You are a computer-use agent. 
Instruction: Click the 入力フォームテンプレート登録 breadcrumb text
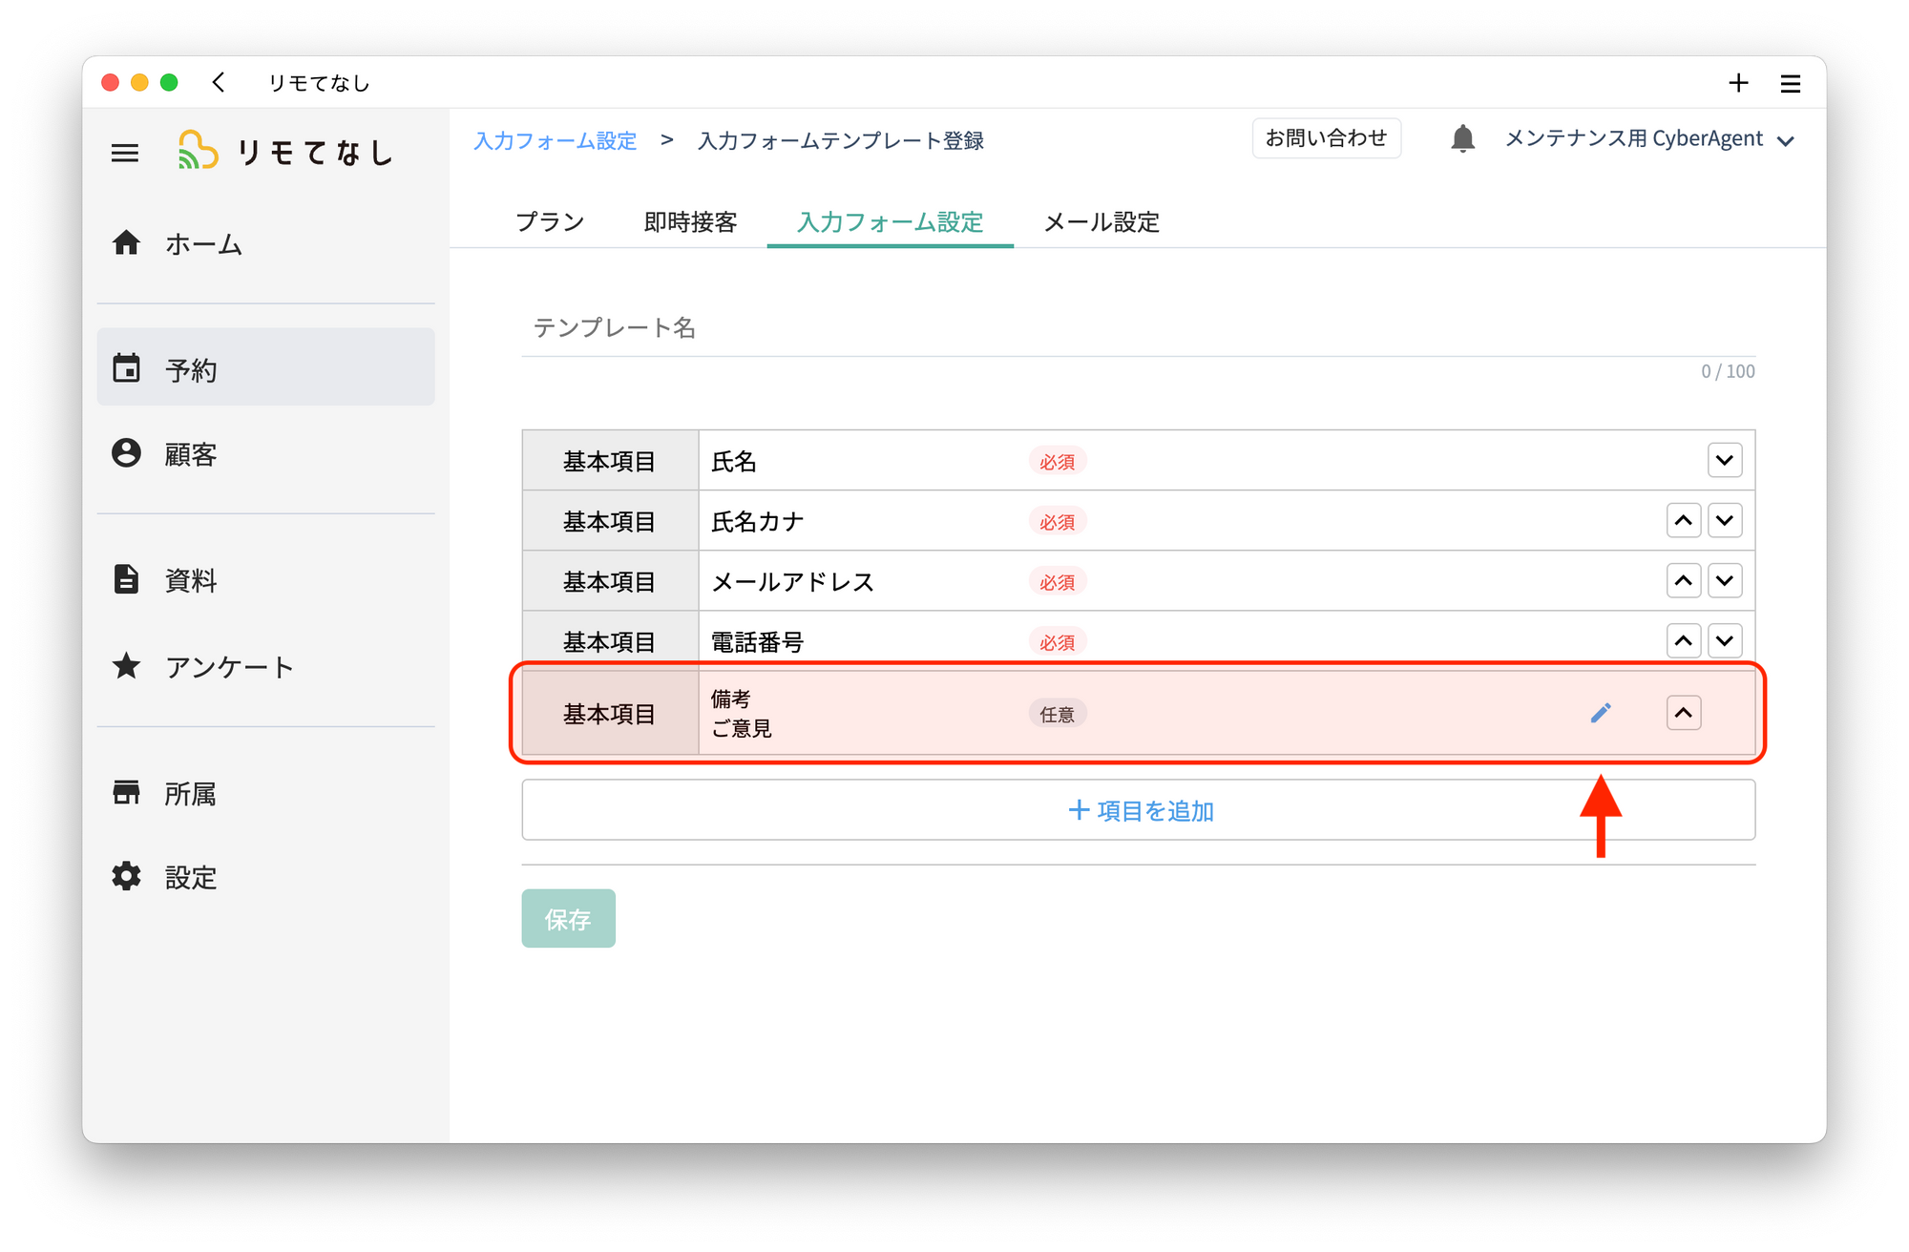point(840,140)
